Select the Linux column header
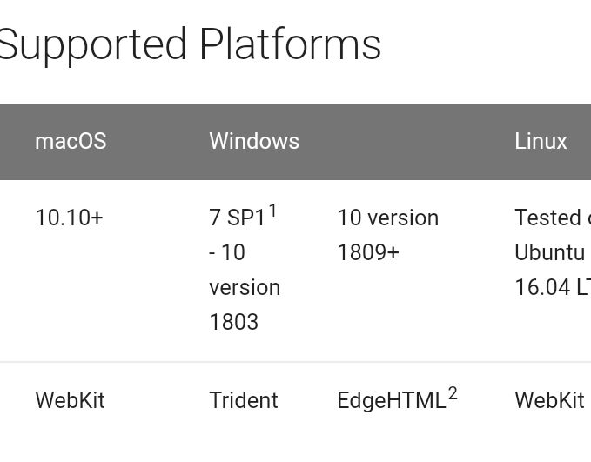 click(x=541, y=141)
